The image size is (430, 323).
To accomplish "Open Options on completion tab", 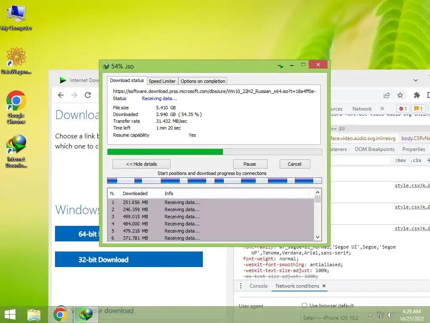I will (203, 81).
